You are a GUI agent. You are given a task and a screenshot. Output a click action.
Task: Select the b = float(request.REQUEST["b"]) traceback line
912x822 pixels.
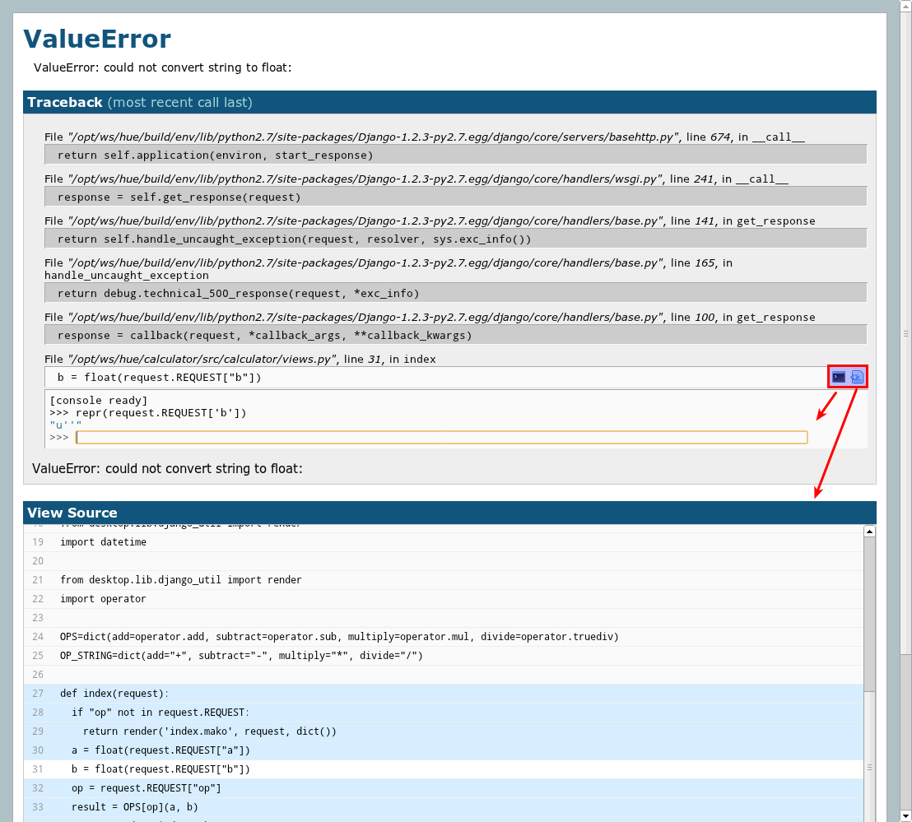pyautogui.click(x=159, y=378)
